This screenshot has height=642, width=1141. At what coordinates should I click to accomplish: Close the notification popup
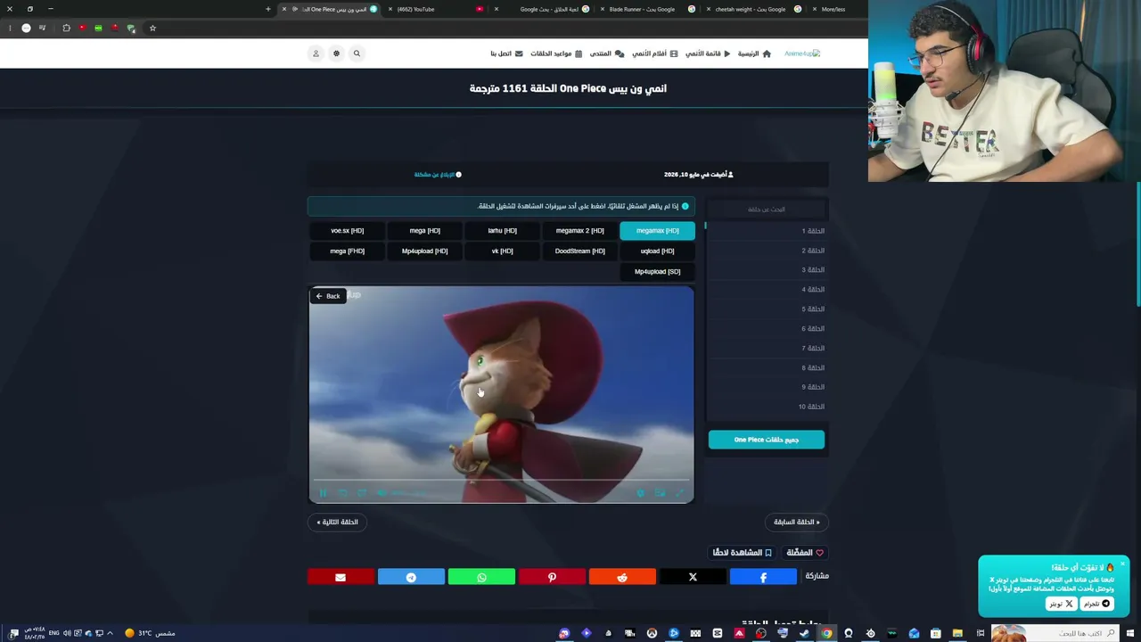[1122, 564]
